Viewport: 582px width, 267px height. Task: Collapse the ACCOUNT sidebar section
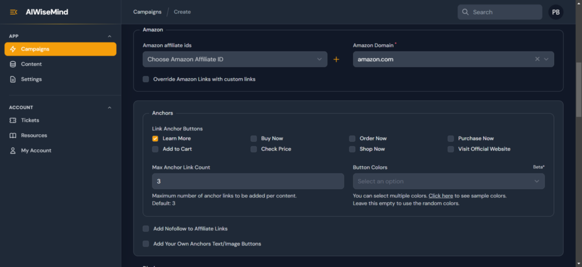pyautogui.click(x=110, y=107)
